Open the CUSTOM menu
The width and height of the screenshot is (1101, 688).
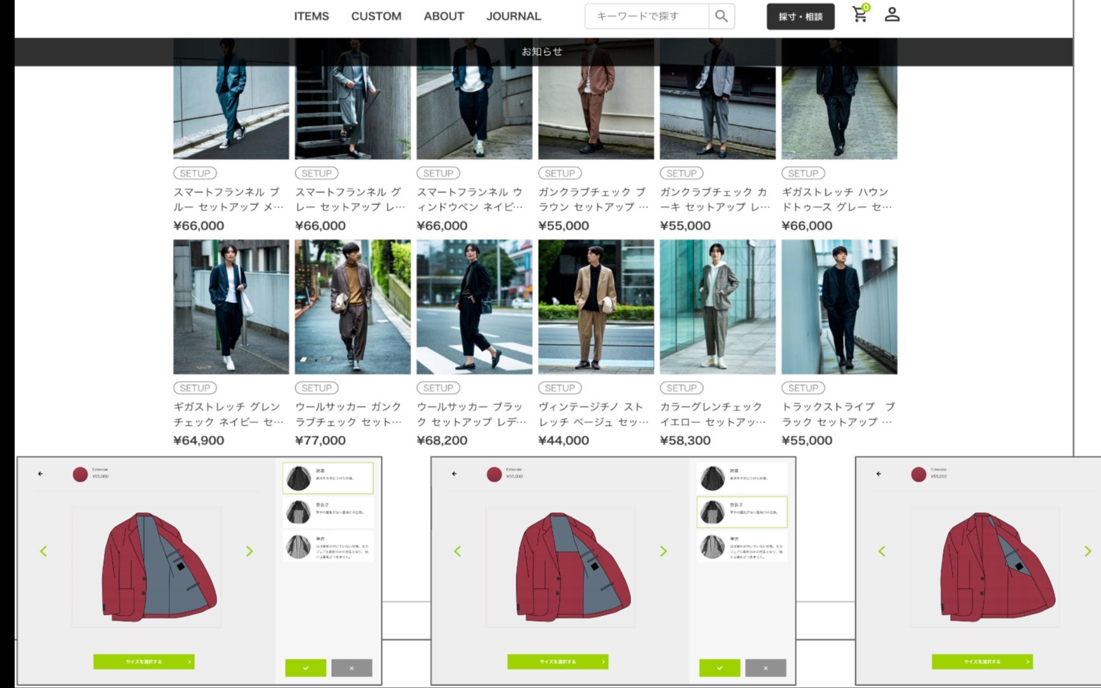point(376,17)
